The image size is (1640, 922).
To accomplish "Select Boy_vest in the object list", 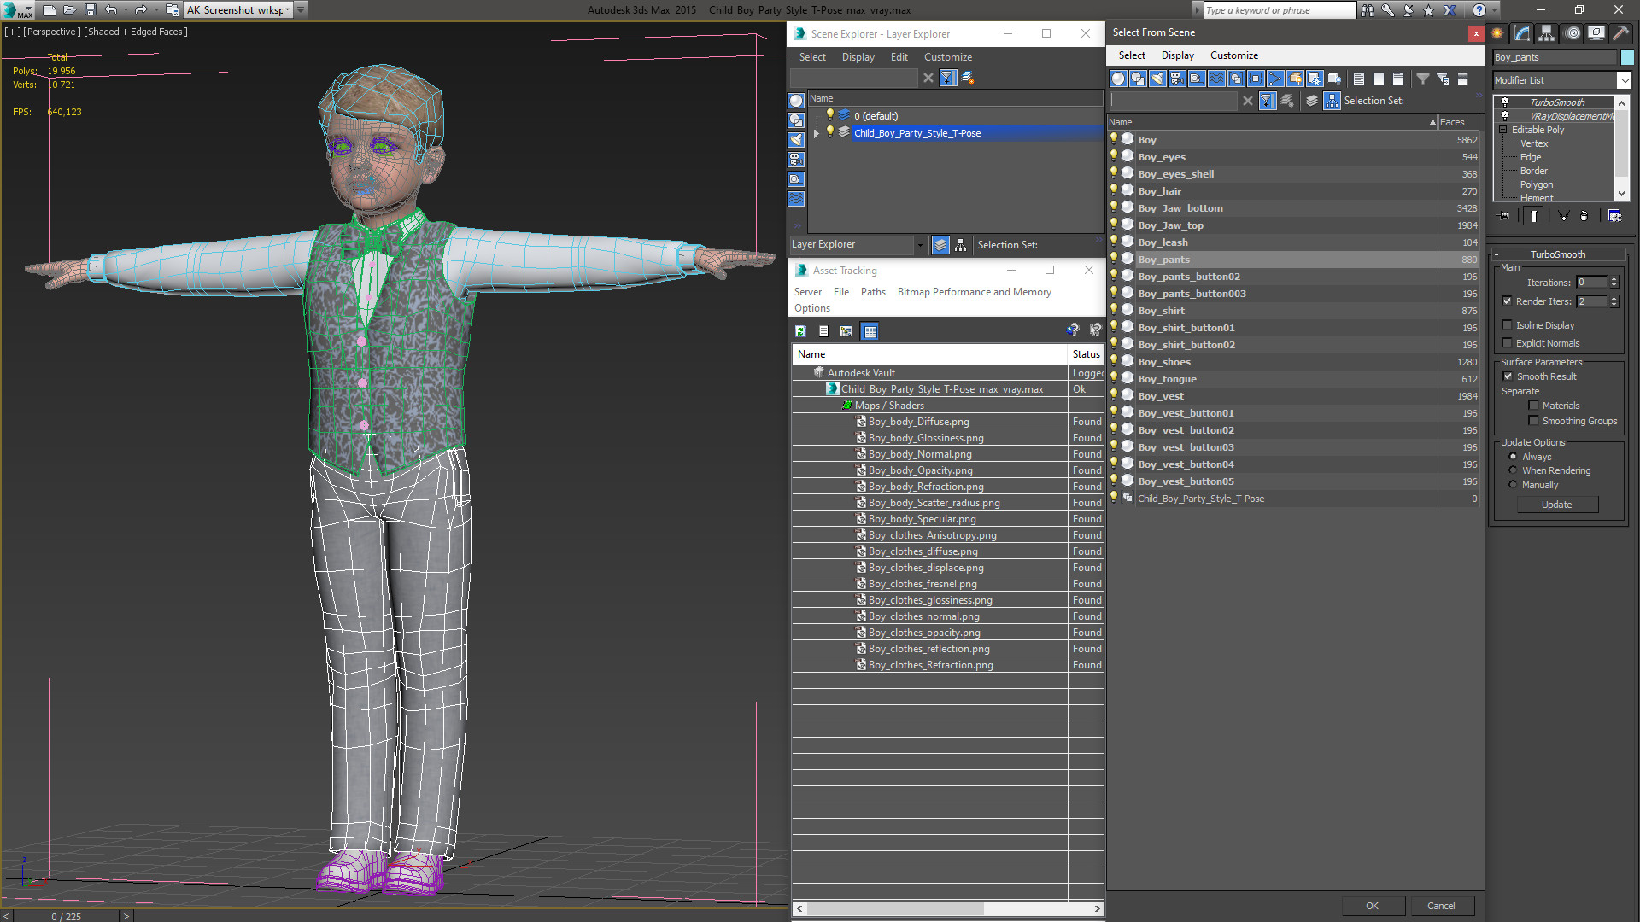I will (x=1161, y=396).
